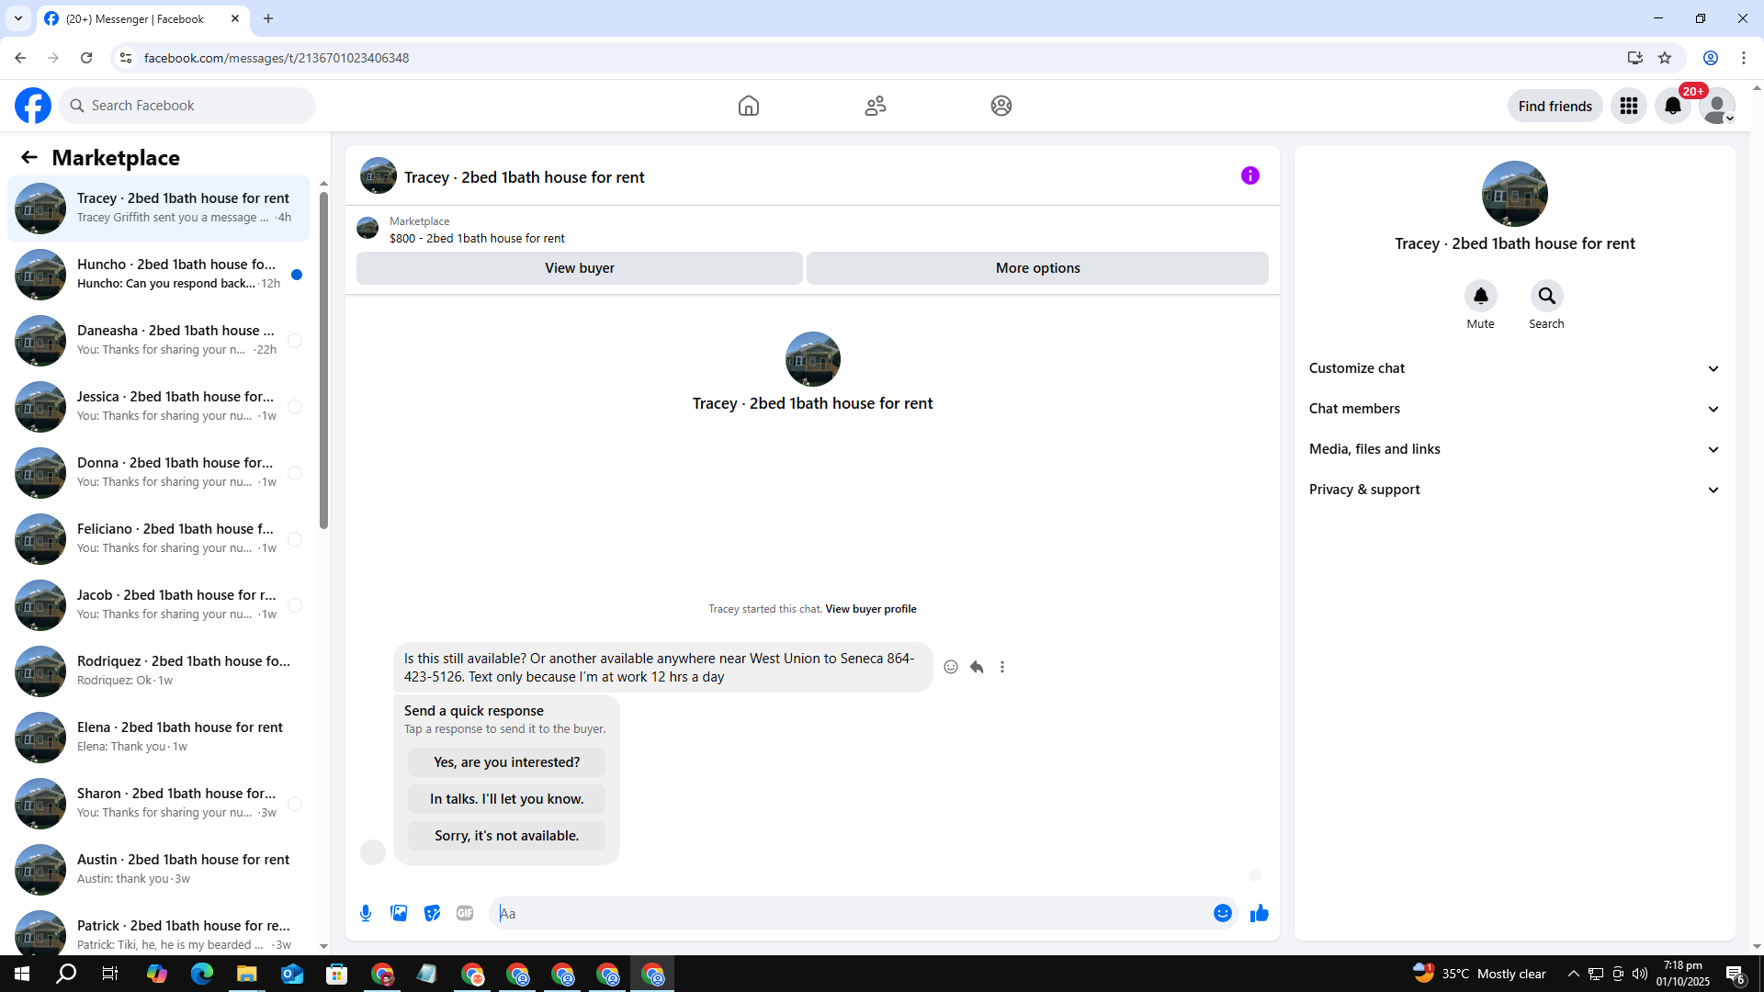Send a voice clip with the microphone

366,913
